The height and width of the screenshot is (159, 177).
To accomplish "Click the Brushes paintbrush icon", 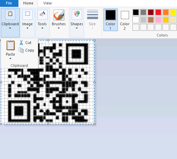I will [59, 15].
